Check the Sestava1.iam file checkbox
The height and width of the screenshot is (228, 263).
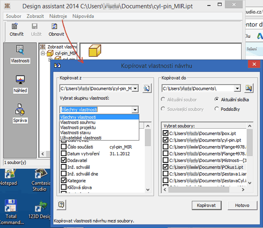tap(166, 173)
